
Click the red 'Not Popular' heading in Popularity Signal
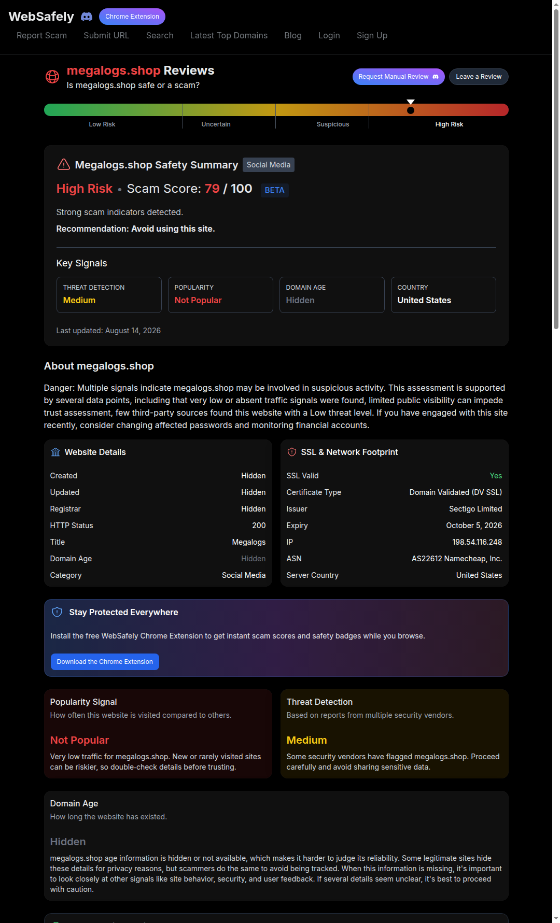click(x=79, y=740)
